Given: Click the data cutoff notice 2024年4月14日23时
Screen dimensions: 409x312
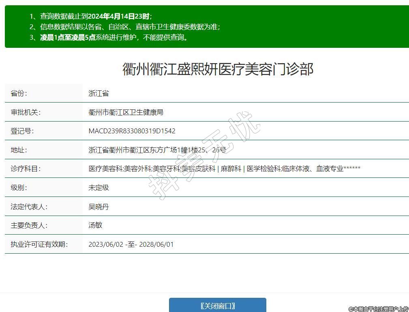Looking at the screenshot, I should pos(119,17).
